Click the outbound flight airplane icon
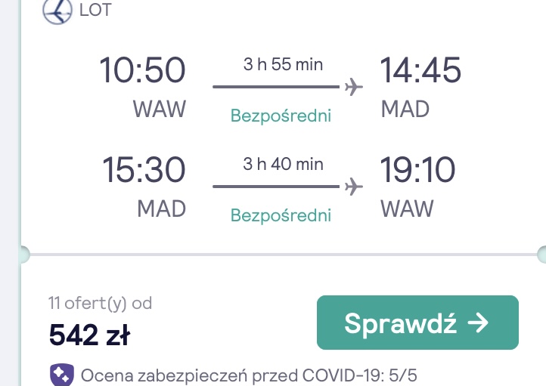This screenshot has height=386, width=546. point(354,87)
